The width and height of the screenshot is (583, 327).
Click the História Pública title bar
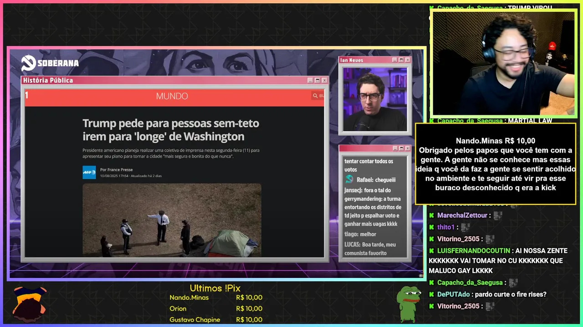coord(174,80)
